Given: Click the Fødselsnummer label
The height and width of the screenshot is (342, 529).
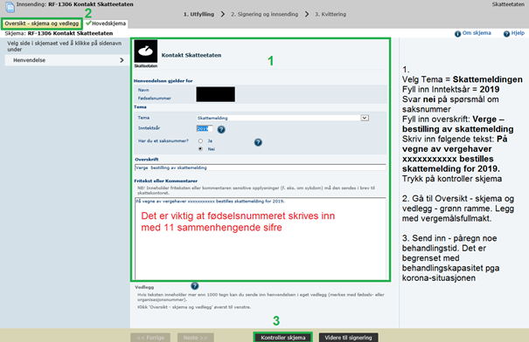Looking at the screenshot, I should 155,99.
